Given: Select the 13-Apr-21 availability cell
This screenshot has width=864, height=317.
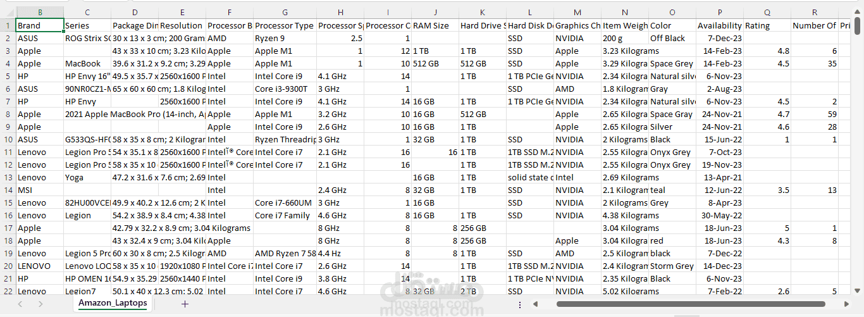Looking at the screenshot, I should pos(720,178).
